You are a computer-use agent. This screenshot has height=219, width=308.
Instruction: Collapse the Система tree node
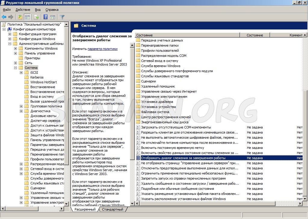pyautogui.click(x=16, y=68)
